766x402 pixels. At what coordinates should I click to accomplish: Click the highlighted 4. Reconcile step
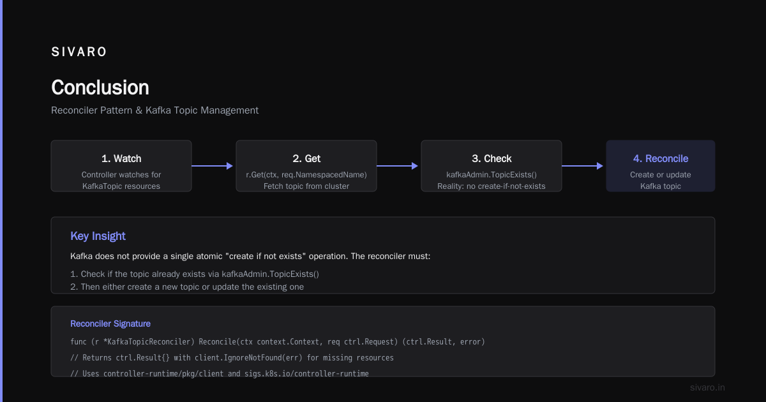pos(661,166)
